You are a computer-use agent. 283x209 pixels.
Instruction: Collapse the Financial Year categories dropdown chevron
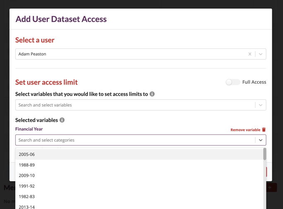[261, 140]
